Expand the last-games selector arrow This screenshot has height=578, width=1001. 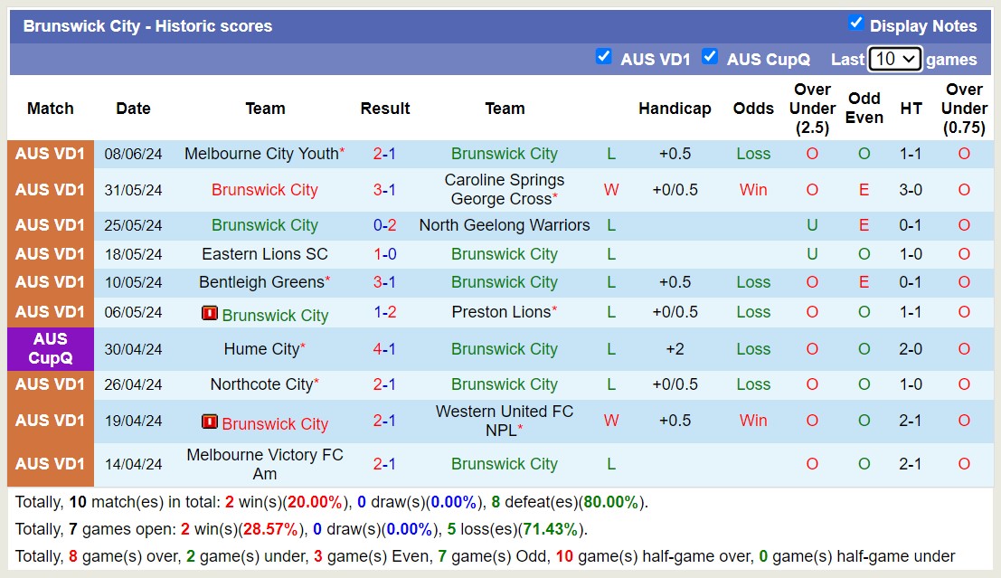point(910,59)
